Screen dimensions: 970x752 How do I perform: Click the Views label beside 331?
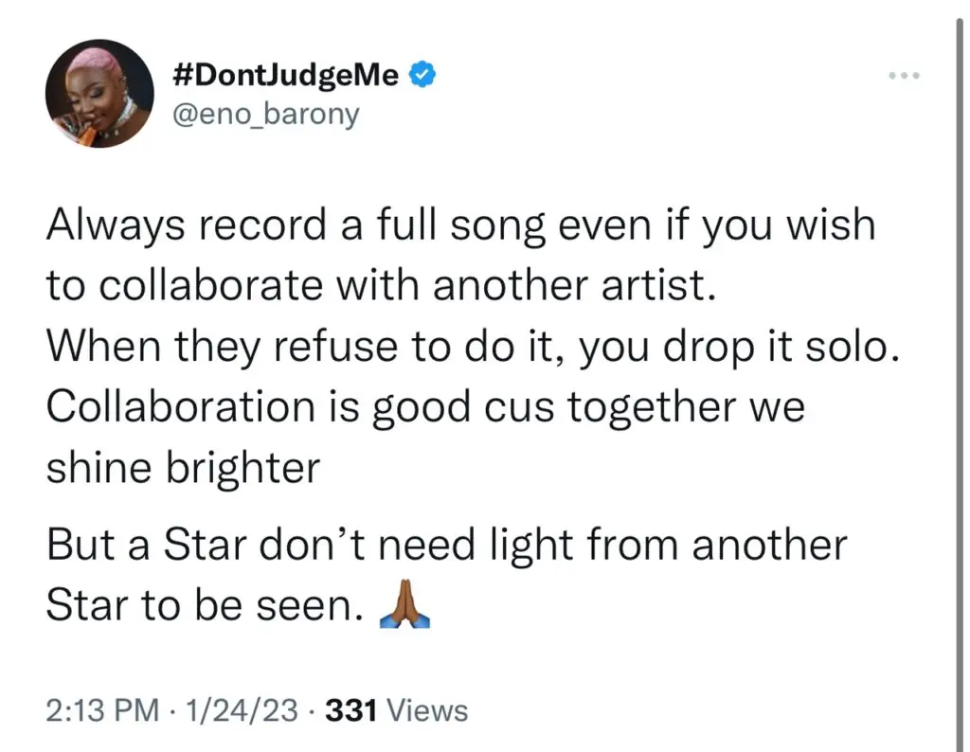point(429,709)
